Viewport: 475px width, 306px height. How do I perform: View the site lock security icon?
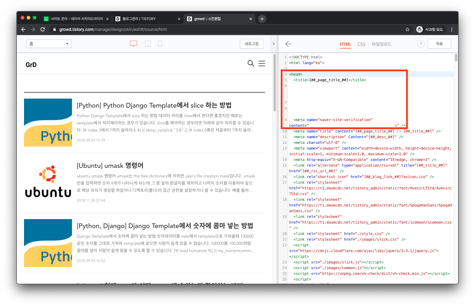[x=54, y=29]
